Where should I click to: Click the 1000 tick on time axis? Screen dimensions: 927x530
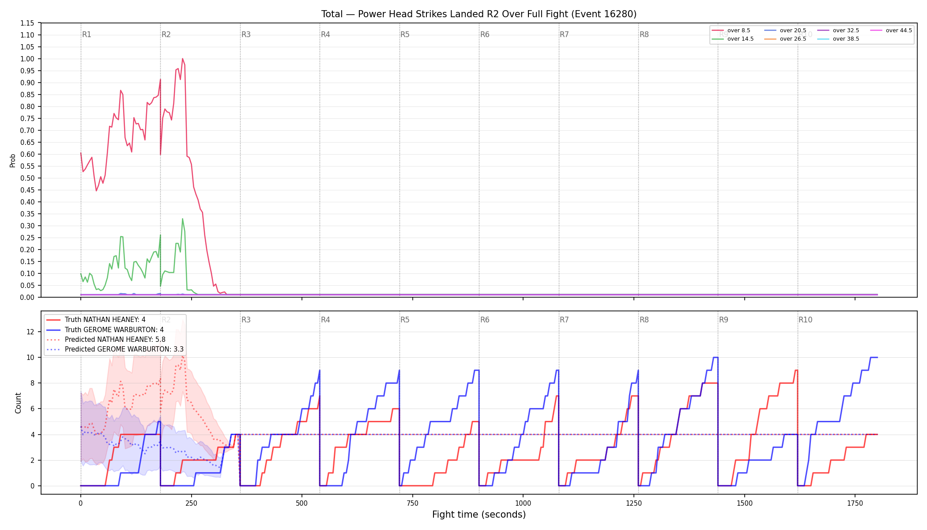[523, 503]
